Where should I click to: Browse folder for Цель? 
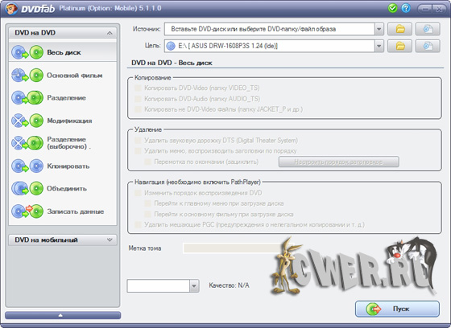[x=399, y=46]
